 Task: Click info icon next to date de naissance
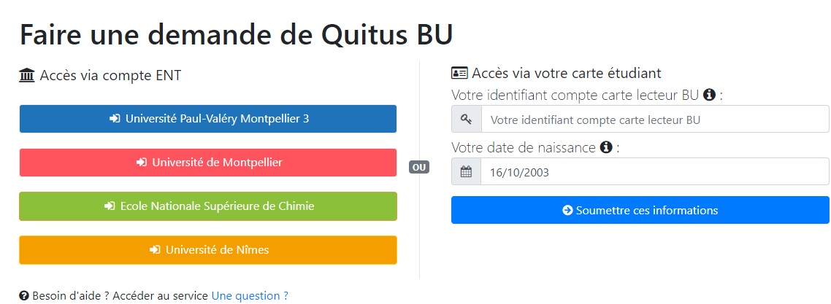pos(606,147)
